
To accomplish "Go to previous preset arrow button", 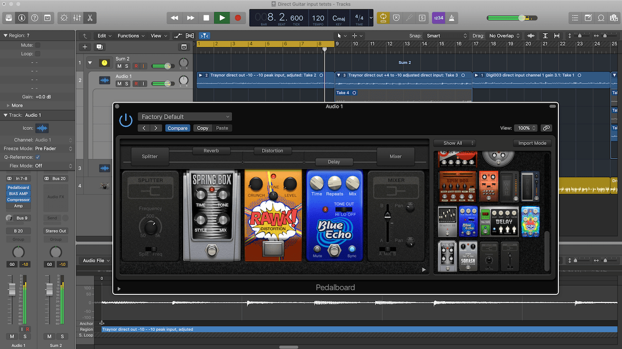I will tap(144, 128).
